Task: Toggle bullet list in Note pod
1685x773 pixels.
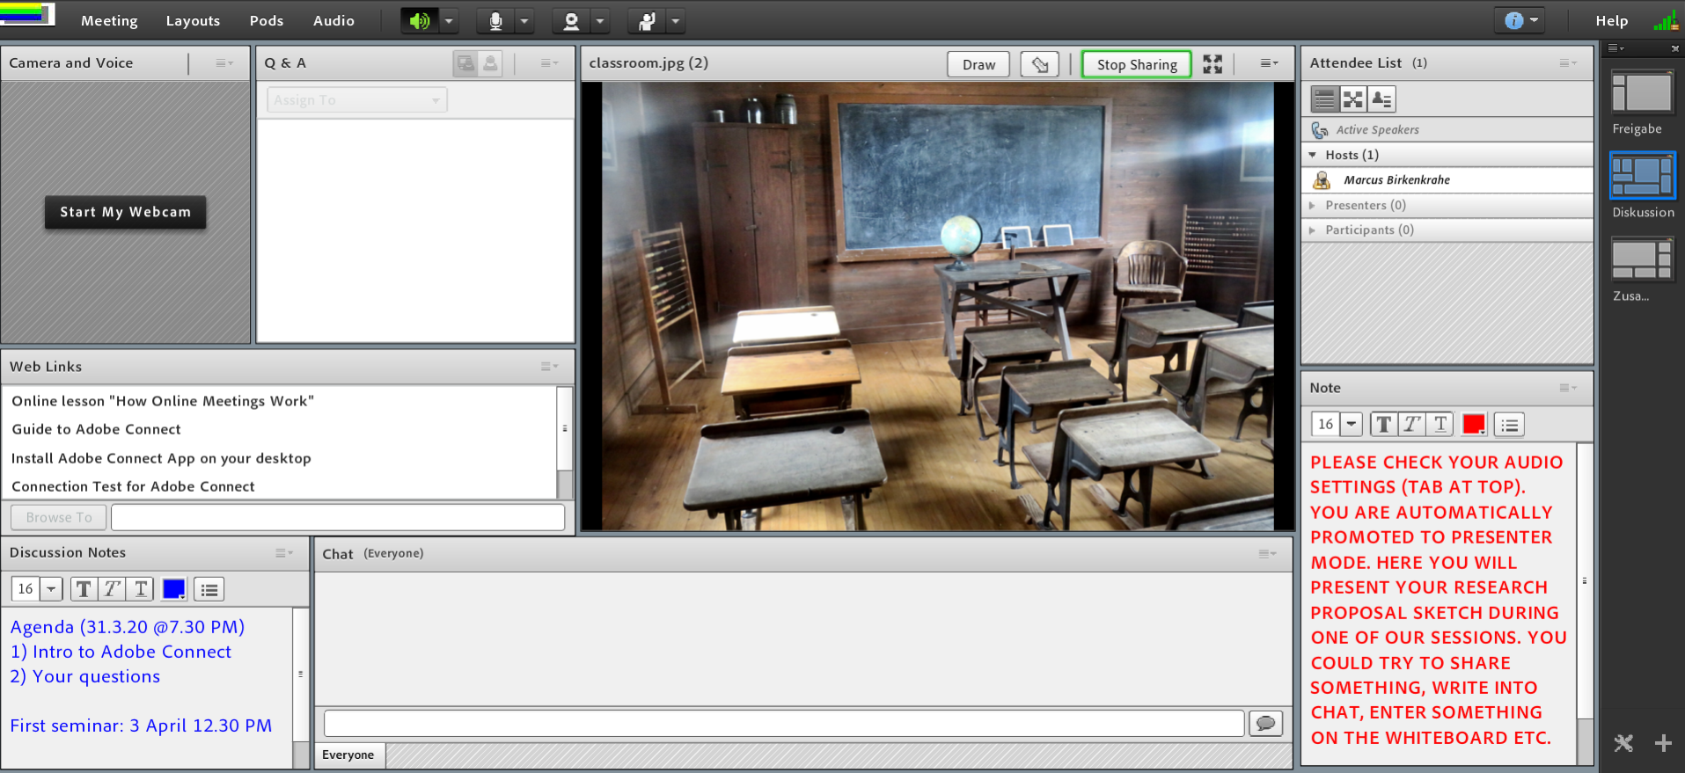Action: (x=1510, y=425)
